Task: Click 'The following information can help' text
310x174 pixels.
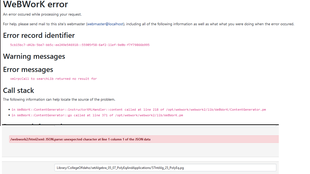Action: (x=59, y=99)
